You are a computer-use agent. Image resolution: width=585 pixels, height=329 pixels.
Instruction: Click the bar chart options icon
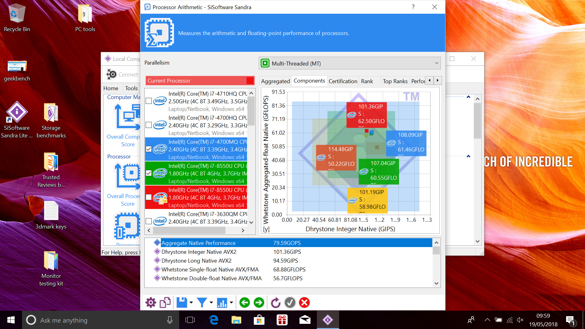222,302
